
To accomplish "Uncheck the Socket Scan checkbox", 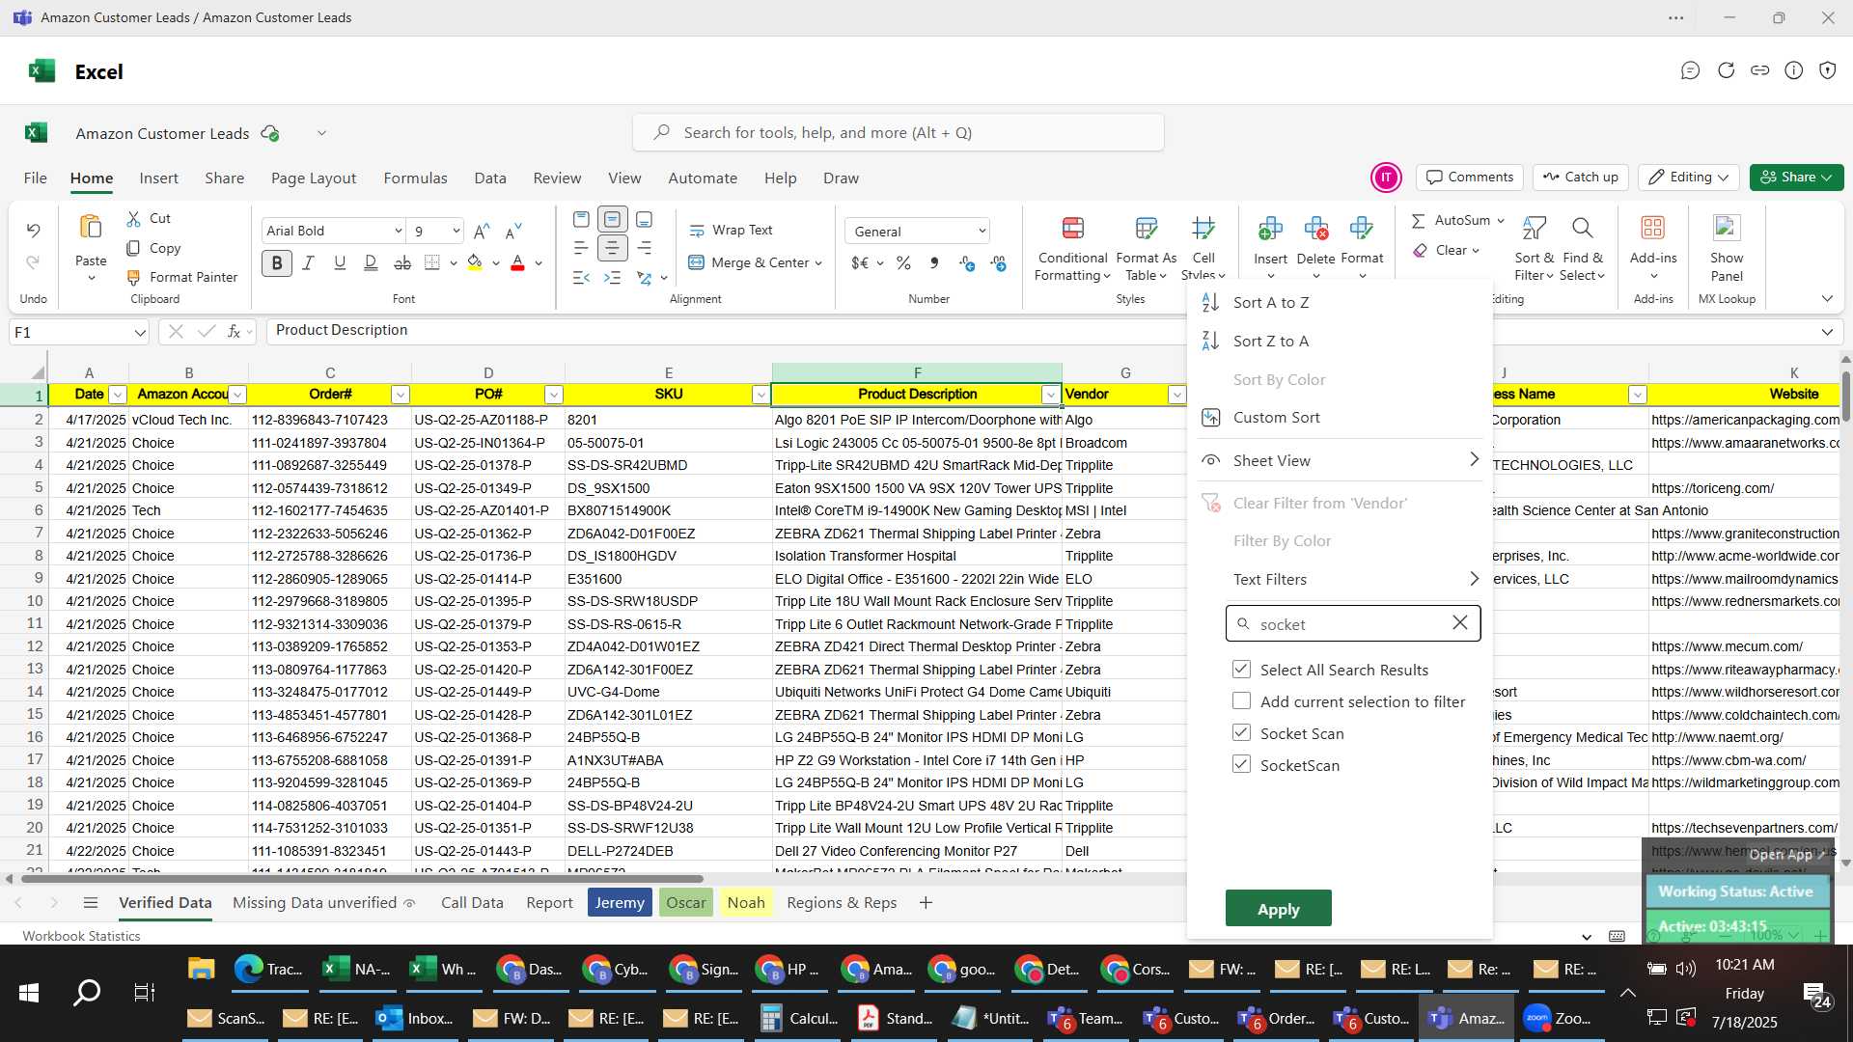I will 1241,732.
